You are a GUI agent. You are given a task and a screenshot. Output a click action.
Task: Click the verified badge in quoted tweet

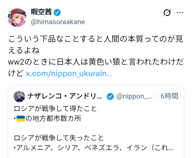[110, 96]
